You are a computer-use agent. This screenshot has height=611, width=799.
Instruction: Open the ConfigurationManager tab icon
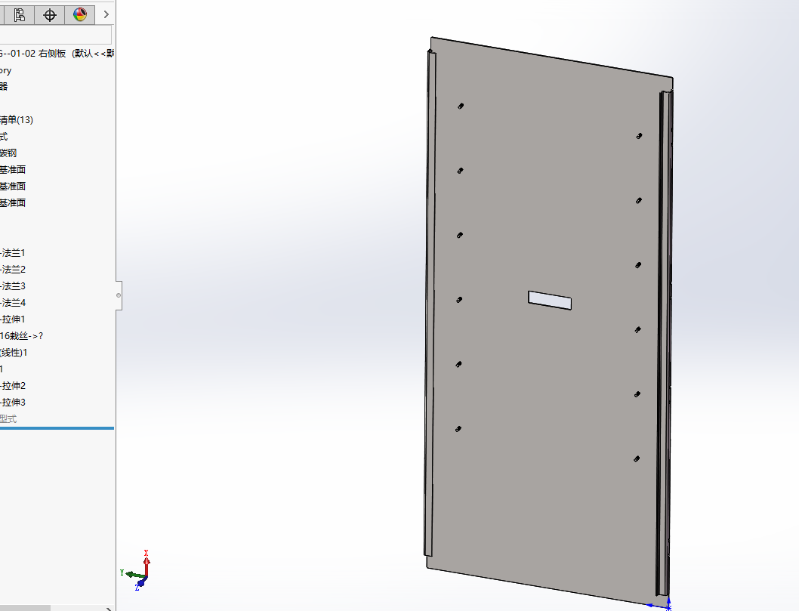point(20,15)
